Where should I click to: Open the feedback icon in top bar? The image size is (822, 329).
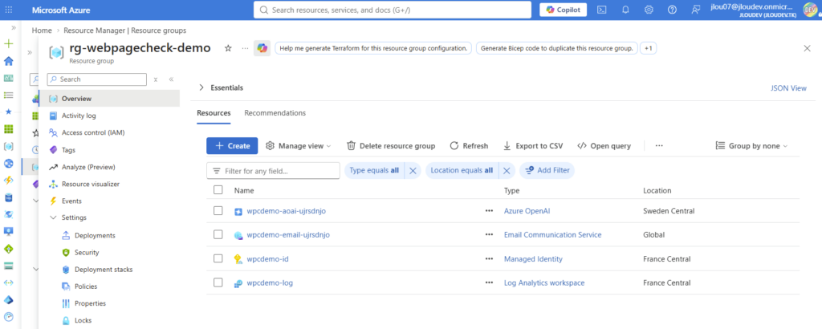695,10
